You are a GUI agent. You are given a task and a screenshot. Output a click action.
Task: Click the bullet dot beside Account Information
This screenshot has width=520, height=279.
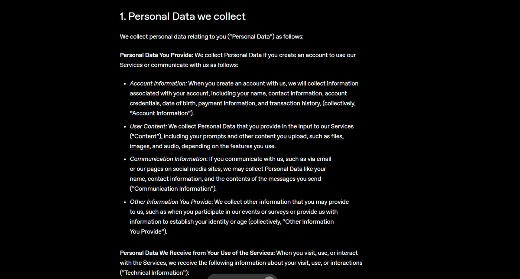coord(124,83)
